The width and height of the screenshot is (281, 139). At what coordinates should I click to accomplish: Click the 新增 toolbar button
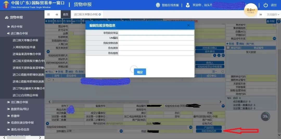[49, 21]
